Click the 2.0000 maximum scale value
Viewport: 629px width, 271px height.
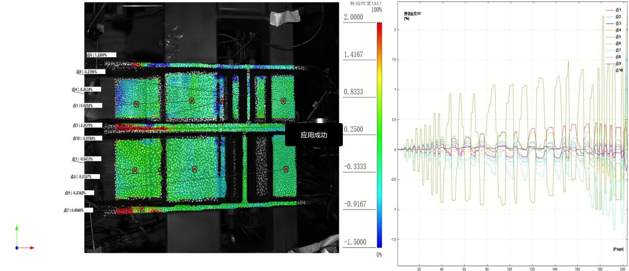coord(353,17)
